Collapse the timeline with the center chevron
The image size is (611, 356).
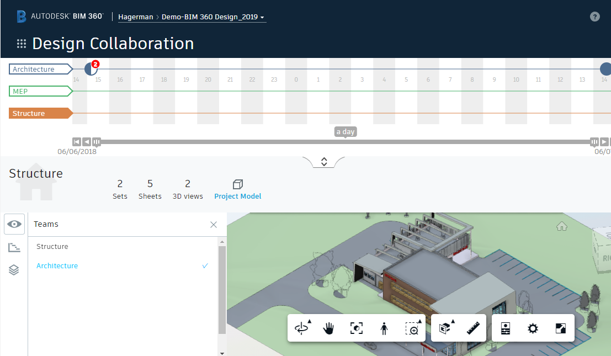[323, 161]
